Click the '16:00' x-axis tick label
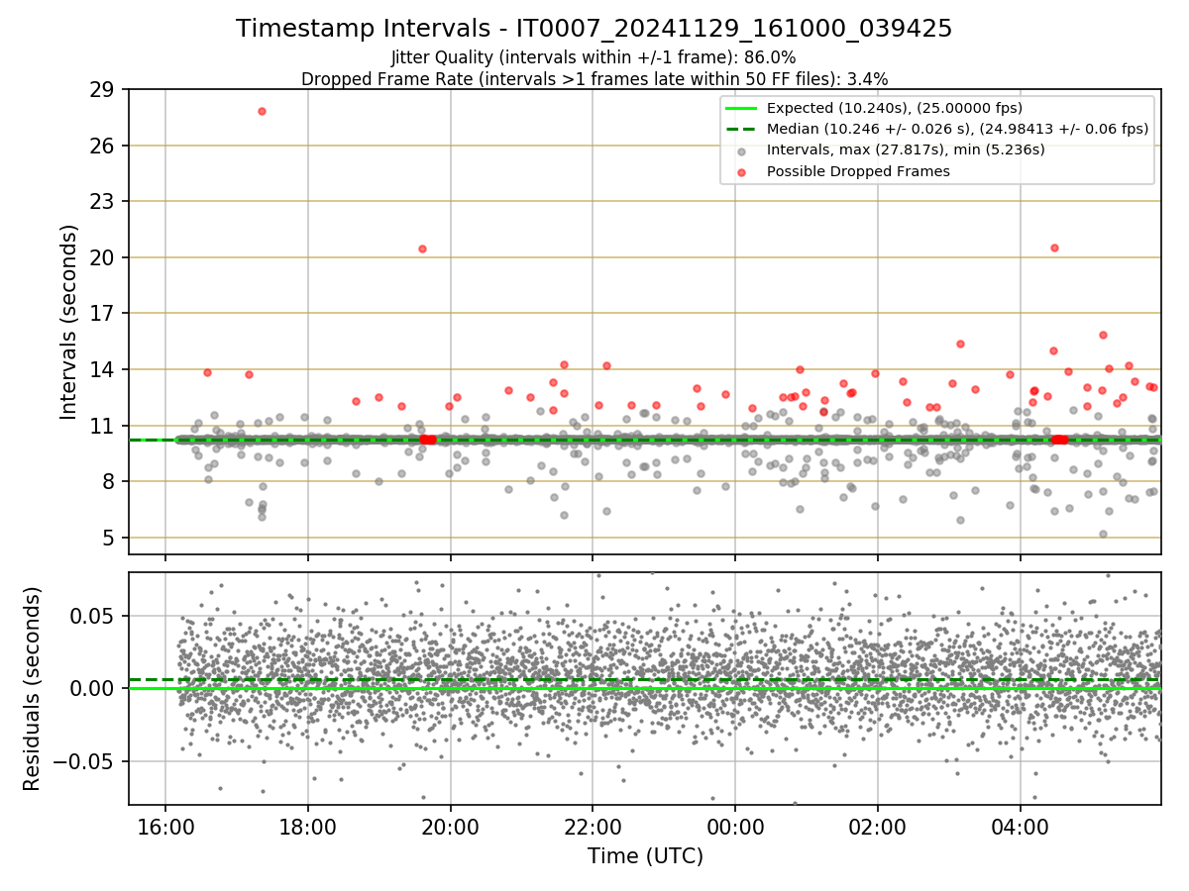The height and width of the screenshot is (891, 1189). pos(164,827)
